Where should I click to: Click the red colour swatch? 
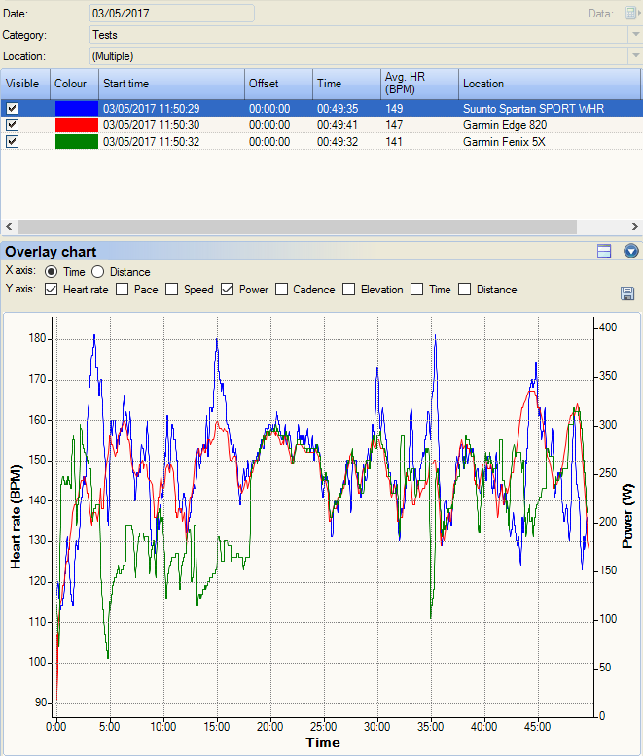[77, 125]
